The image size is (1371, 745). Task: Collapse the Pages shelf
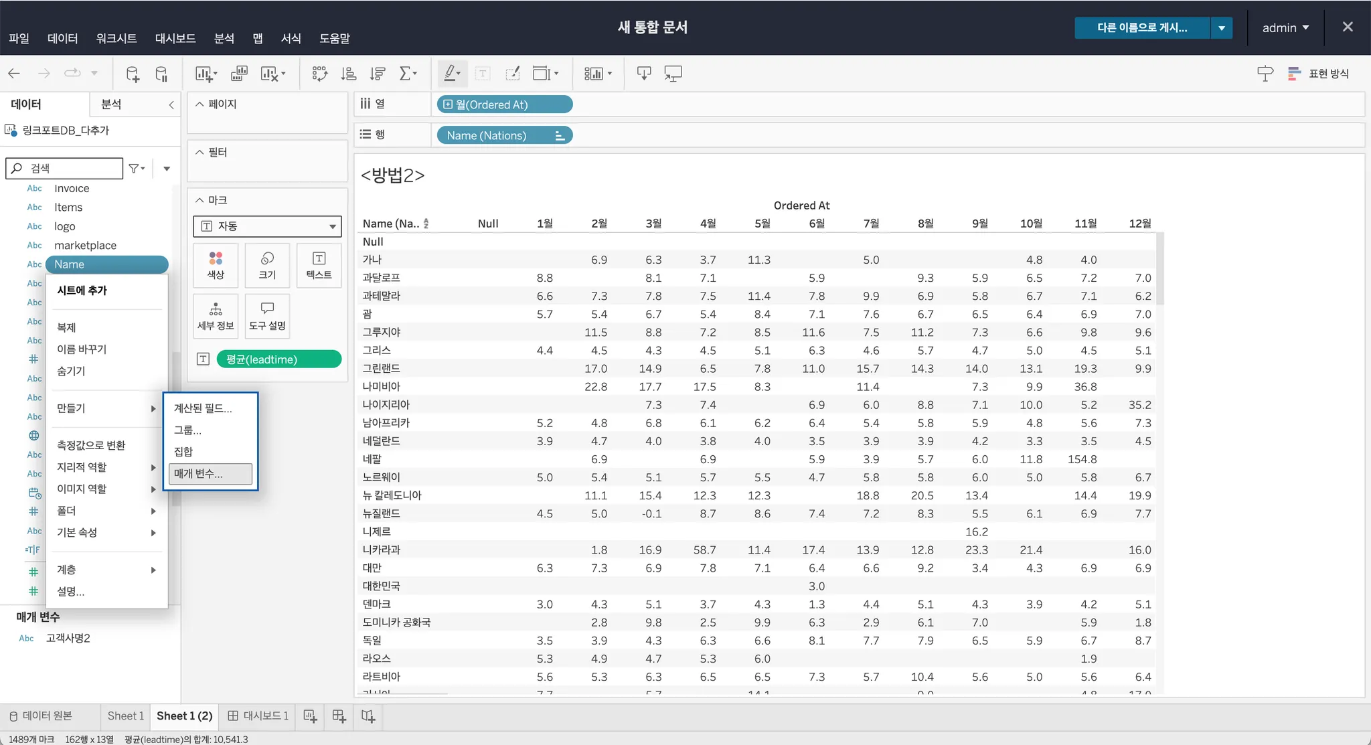coord(199,104)
